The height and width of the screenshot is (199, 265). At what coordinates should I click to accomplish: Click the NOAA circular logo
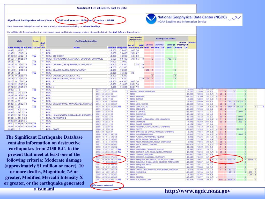click(151, 19)
